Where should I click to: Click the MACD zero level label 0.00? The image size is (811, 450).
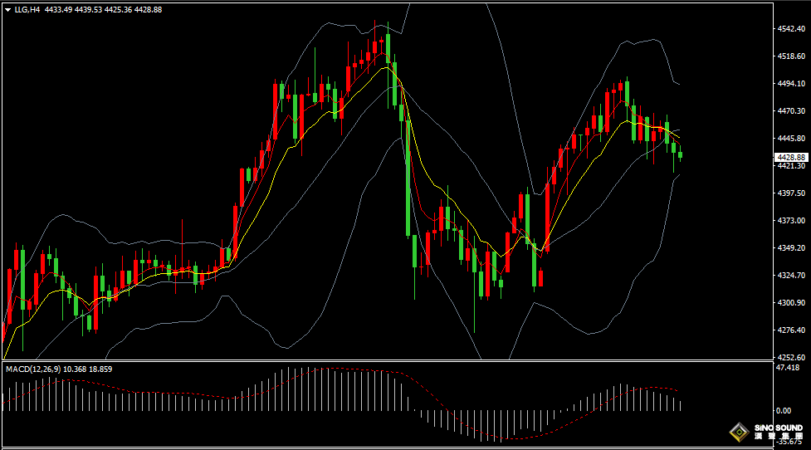pyautogui.click(x=784, y=411)
